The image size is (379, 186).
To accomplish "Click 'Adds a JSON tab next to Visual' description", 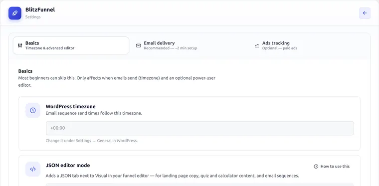I will click(173, 176).
